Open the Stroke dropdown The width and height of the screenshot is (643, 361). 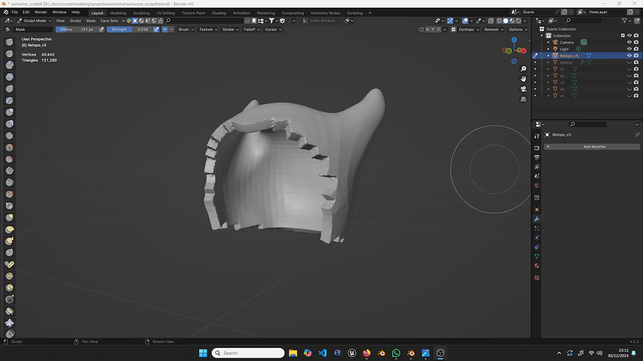pyautogui.click(x=230, y=29)
